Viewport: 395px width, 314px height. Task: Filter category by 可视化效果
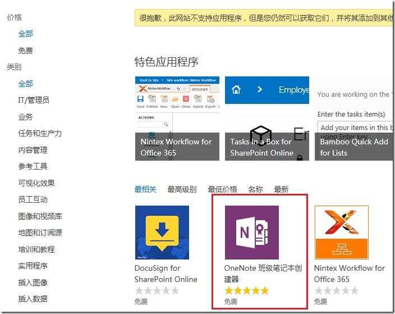(x=36, y=183)
